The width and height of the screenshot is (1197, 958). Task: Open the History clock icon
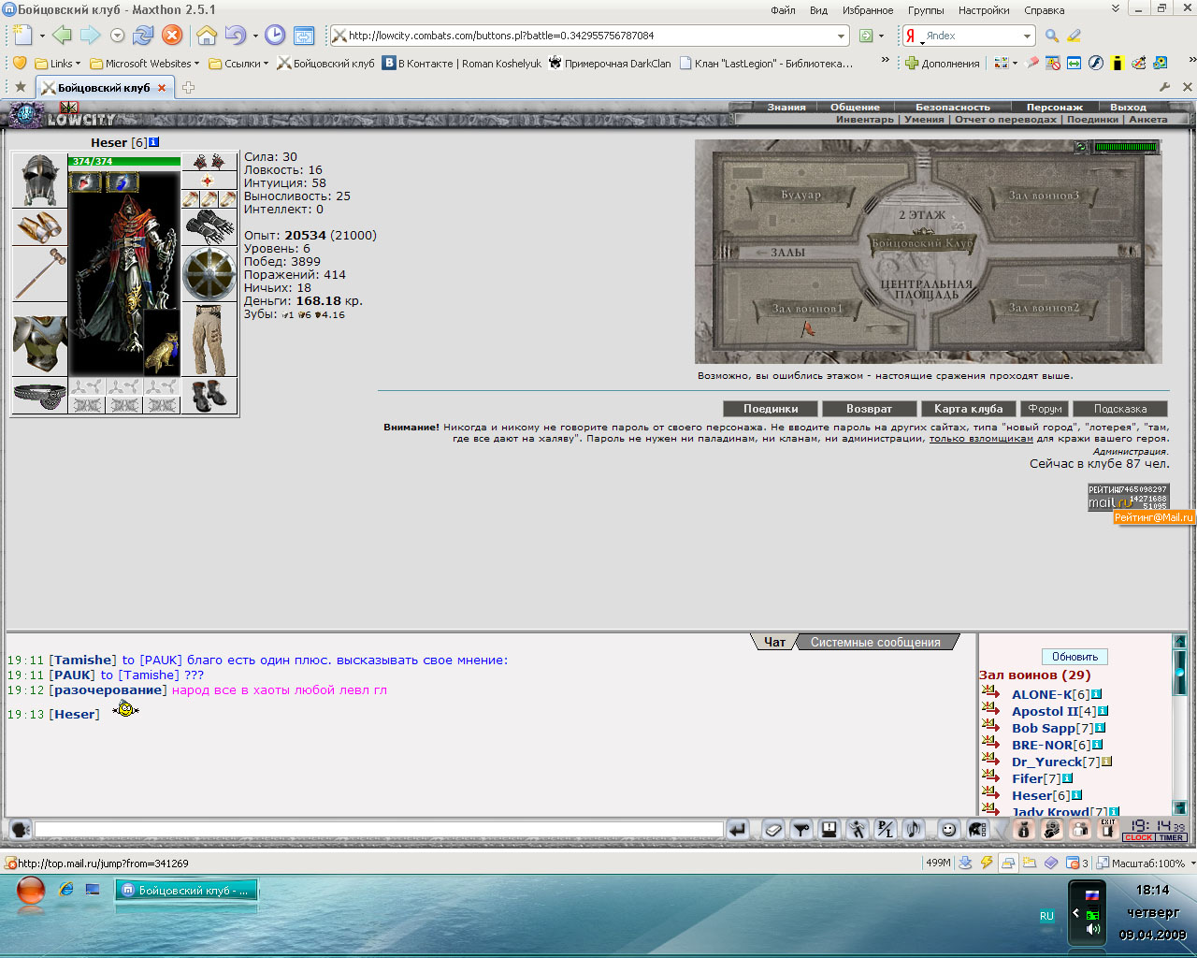(x=275, y=36)
